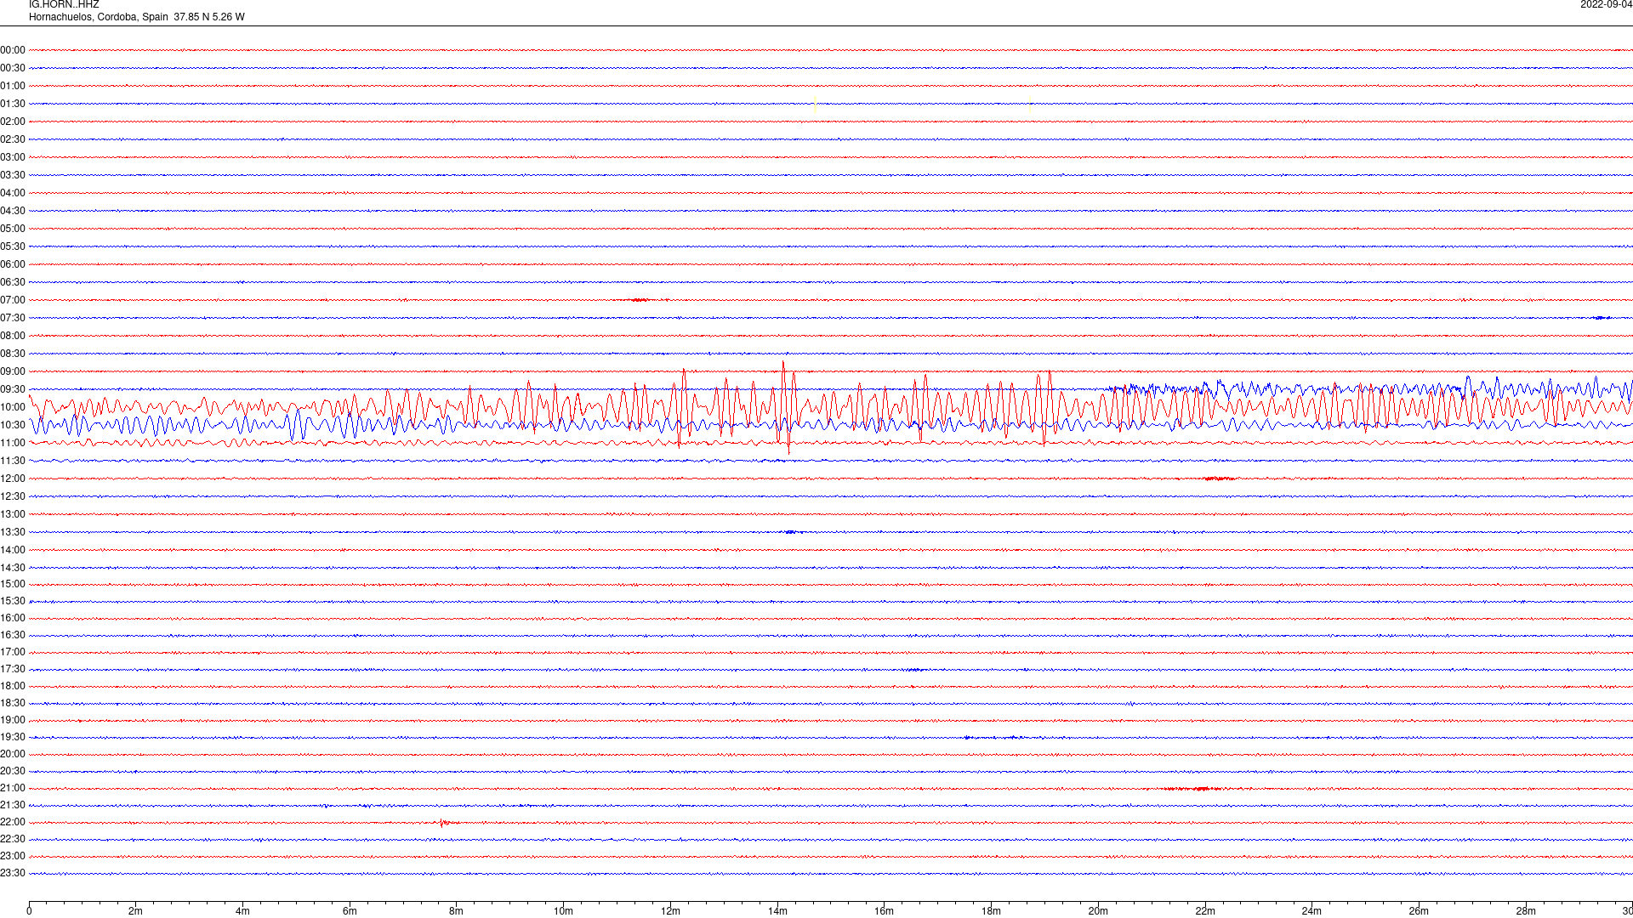Click the 10m tick on the time axis
This screenshot has width=1633, height=918.
[x=563, y=911]
